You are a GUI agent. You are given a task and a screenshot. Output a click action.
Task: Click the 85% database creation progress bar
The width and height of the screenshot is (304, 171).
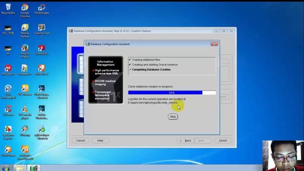click(x=172, y=93)
